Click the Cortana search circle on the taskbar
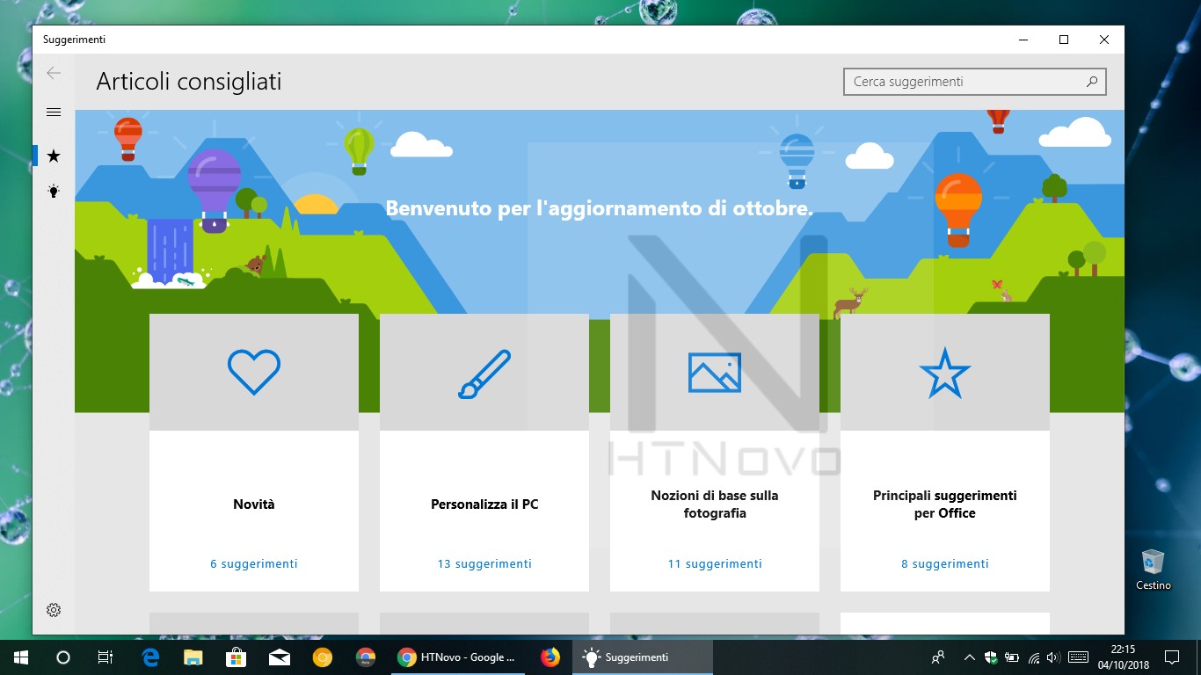 pyautogui.click(x=62, y=657)
